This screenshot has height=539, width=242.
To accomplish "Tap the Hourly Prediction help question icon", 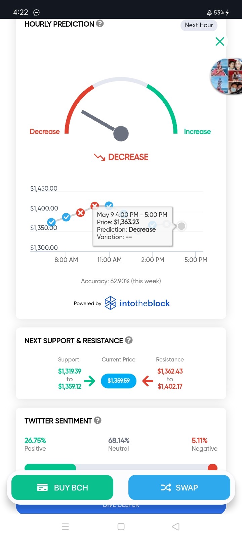I will click(100, 24).
